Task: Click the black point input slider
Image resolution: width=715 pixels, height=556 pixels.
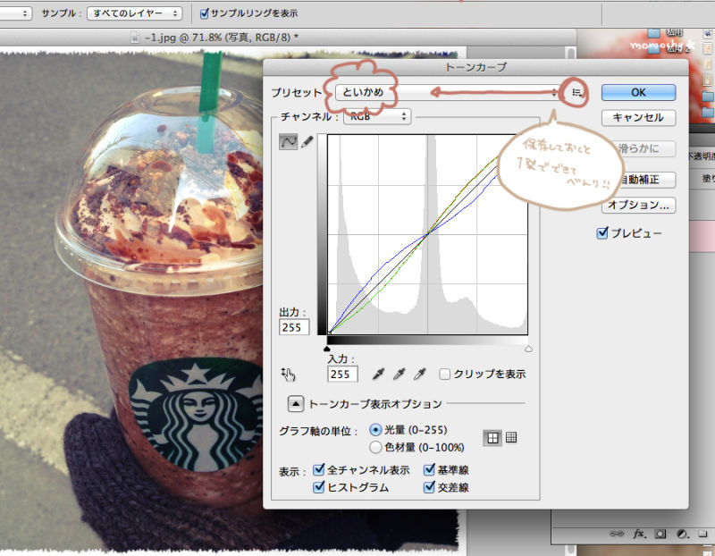Action: click(x=326, y=349)
